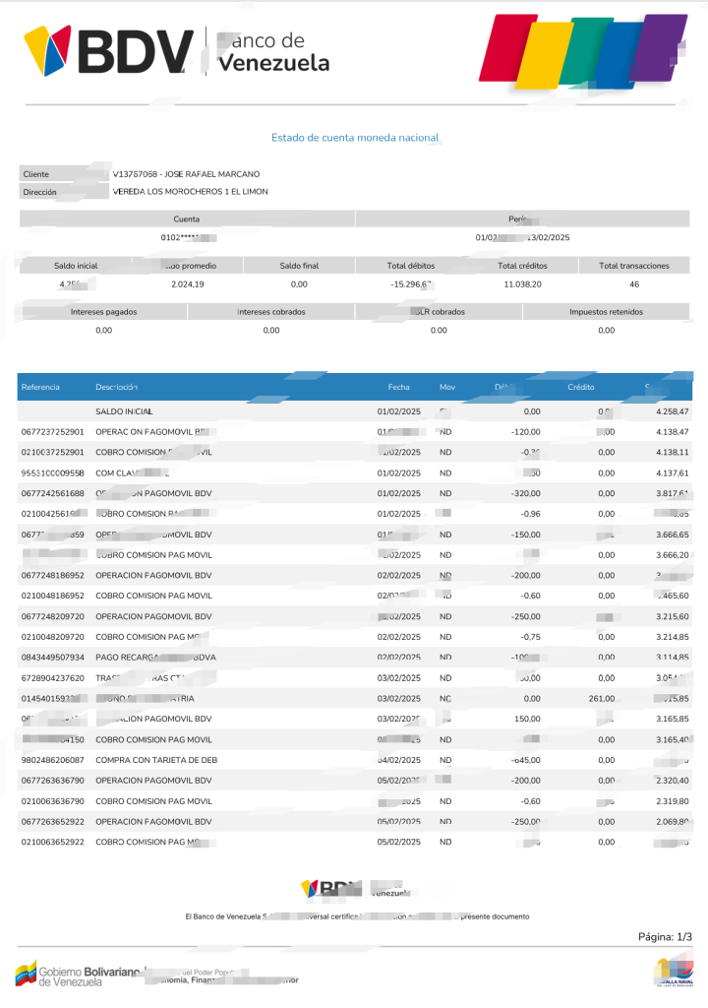
Task: Click the Batalla Naval logo bottom right
Action: pyautogui.click(x=674, y=972)
